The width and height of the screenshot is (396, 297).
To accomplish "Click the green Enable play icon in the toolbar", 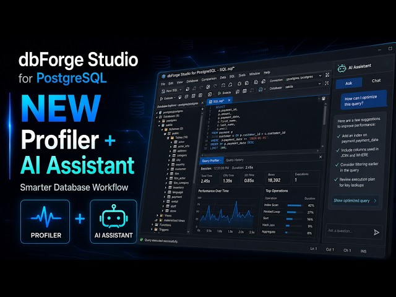I will (x=220, y=93).
